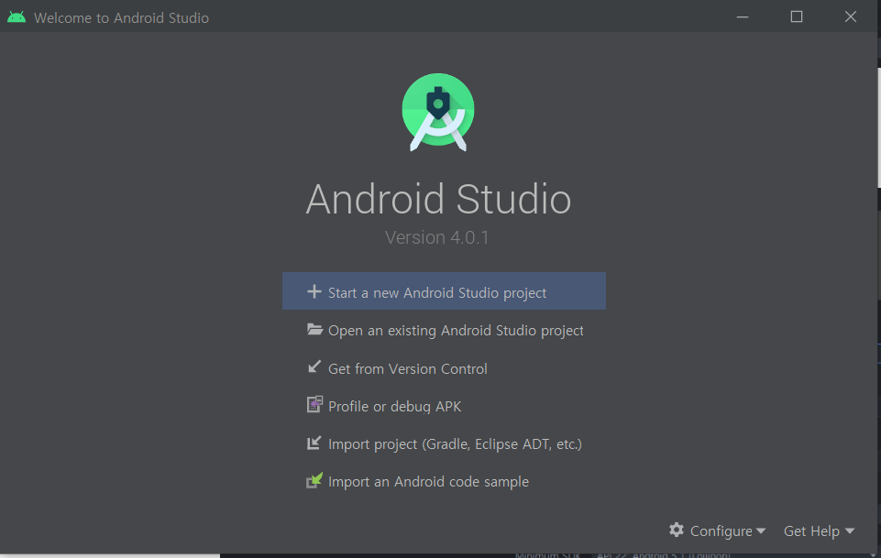Expand the Configure dropdown arrow
The width and height of the screenshot is (881, 558).
coord(761,531)
